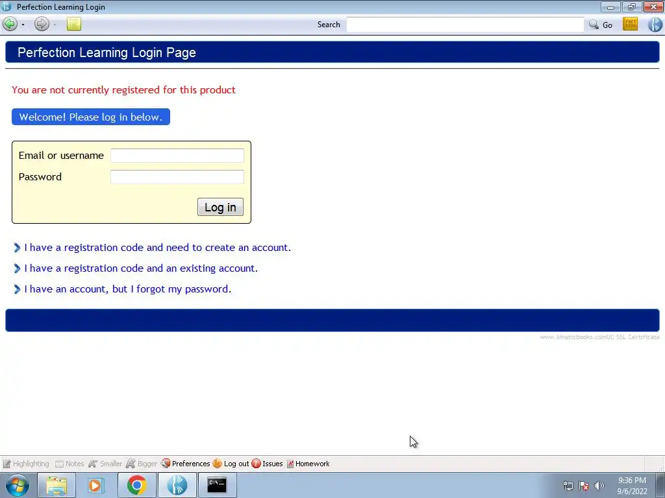This screenshot has height=498, width=665.
Task: Open Issues from the bottom toolbar
Action: click(267, 464)
